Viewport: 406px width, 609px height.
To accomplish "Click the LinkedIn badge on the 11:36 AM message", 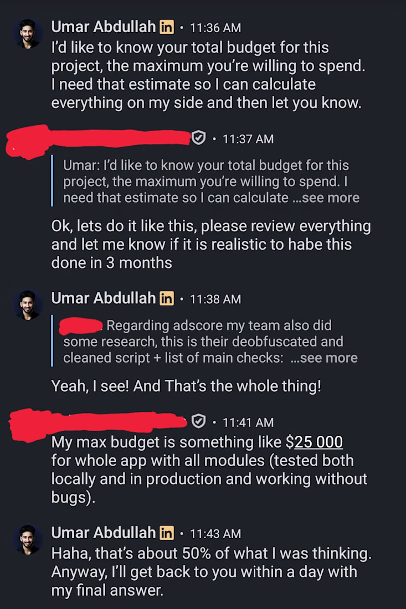I will click(x=166, y=26).
